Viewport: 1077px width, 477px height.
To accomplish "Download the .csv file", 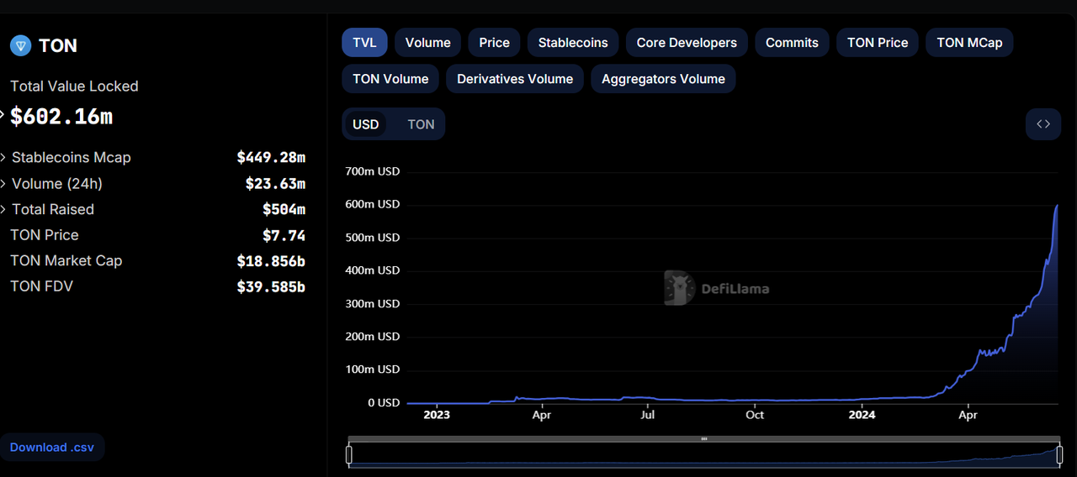I will click(x=52, y=448).
